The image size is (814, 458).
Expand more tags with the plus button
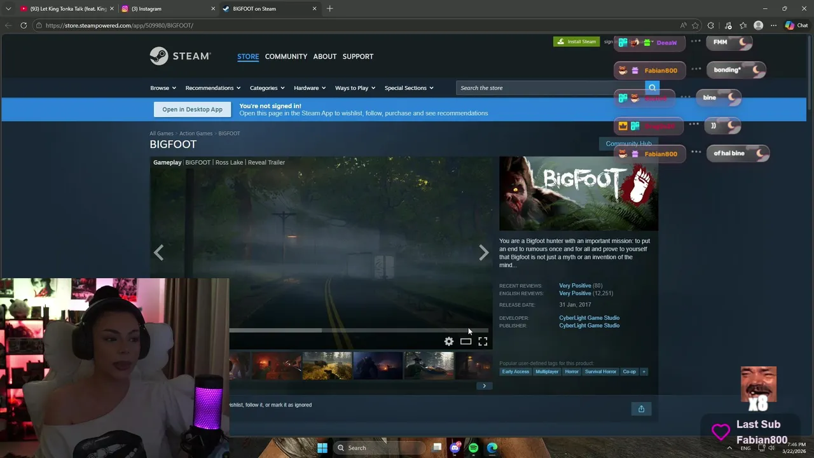(644, 371)
